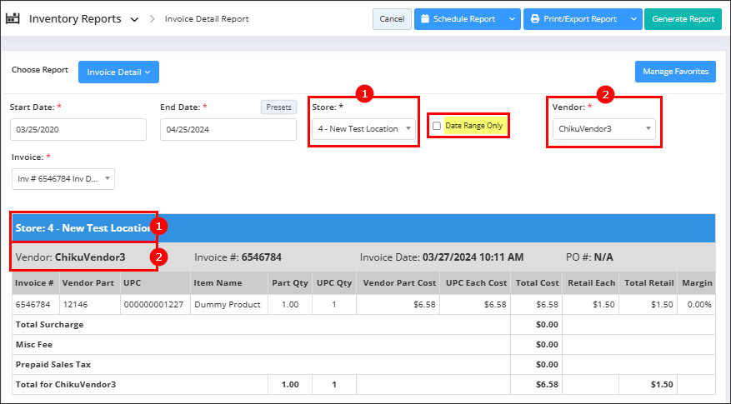Click the calendar icon on Schedule Report
The image size is (731, 404).
[x=425, y=19]
